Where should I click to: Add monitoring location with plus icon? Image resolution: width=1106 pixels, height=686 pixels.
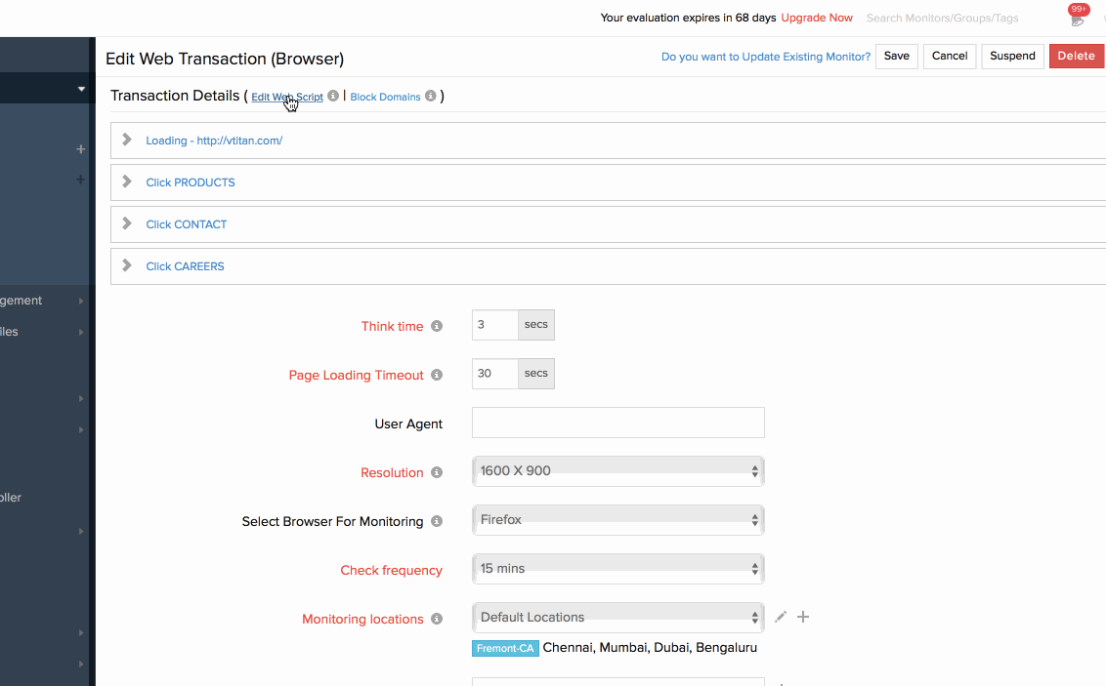803,617
